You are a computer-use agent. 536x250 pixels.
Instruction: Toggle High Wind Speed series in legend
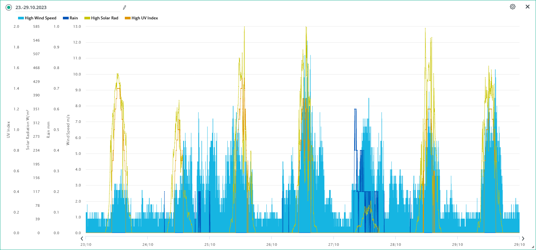[40, 18]
